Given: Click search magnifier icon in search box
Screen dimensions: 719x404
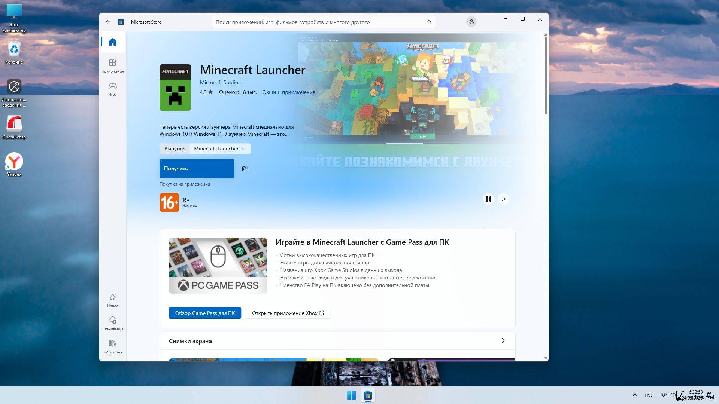Looking at the screenshot, I should [x=429, y=22].
